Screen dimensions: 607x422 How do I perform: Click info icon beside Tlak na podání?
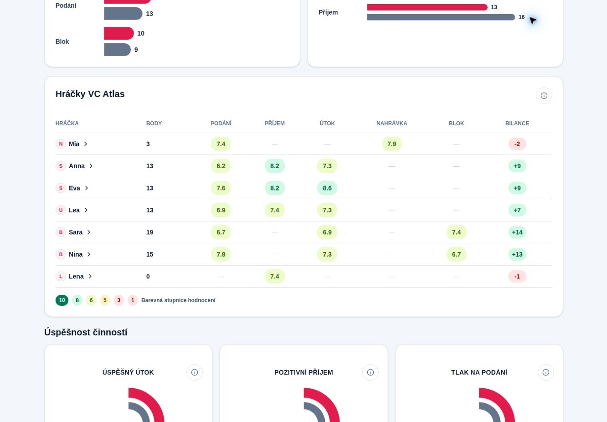546,372
